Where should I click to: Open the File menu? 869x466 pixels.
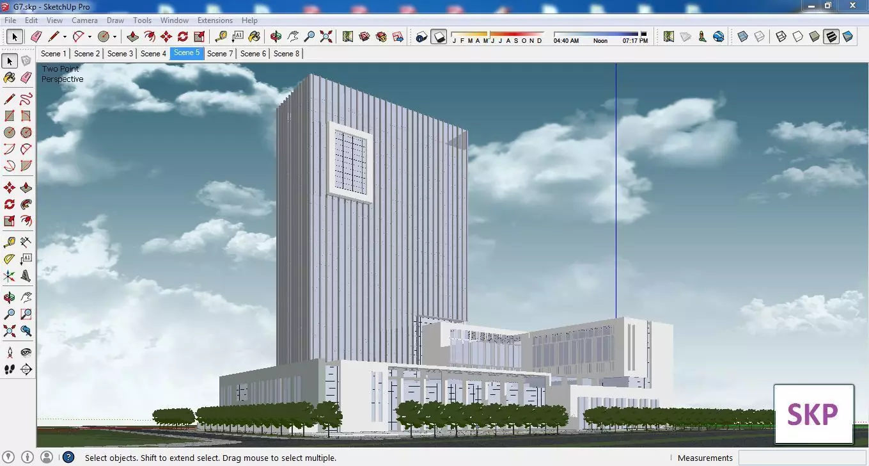(x=10, y=20)
